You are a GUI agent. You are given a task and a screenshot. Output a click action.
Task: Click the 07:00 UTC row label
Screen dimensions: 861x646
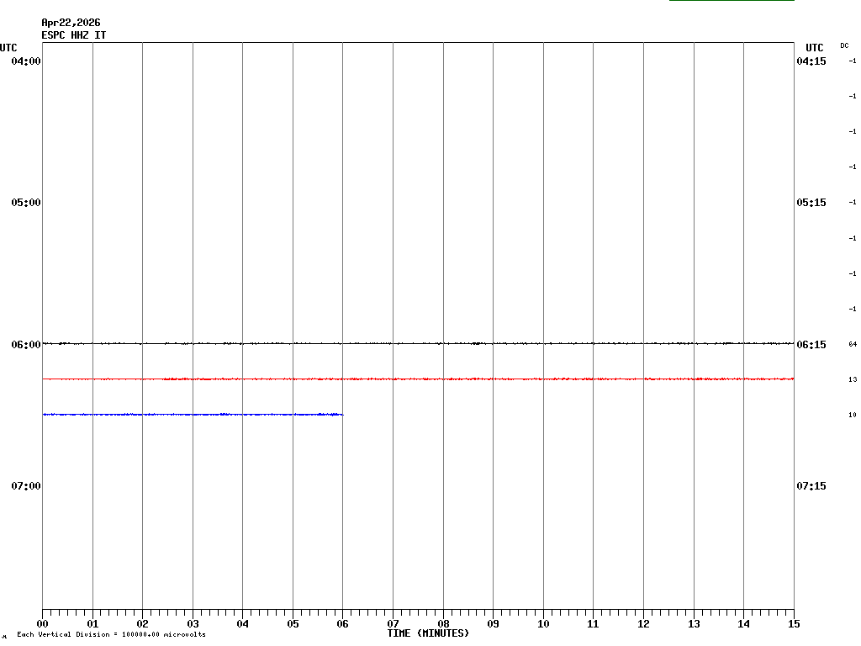26,486
